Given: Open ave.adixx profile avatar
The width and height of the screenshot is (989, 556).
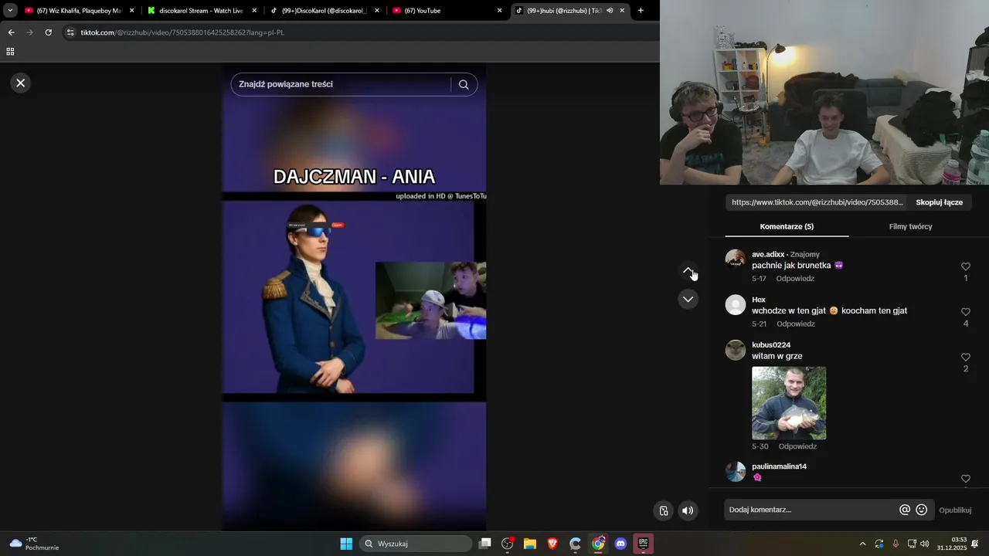Looking at the screenshot, I should point(736,259).
